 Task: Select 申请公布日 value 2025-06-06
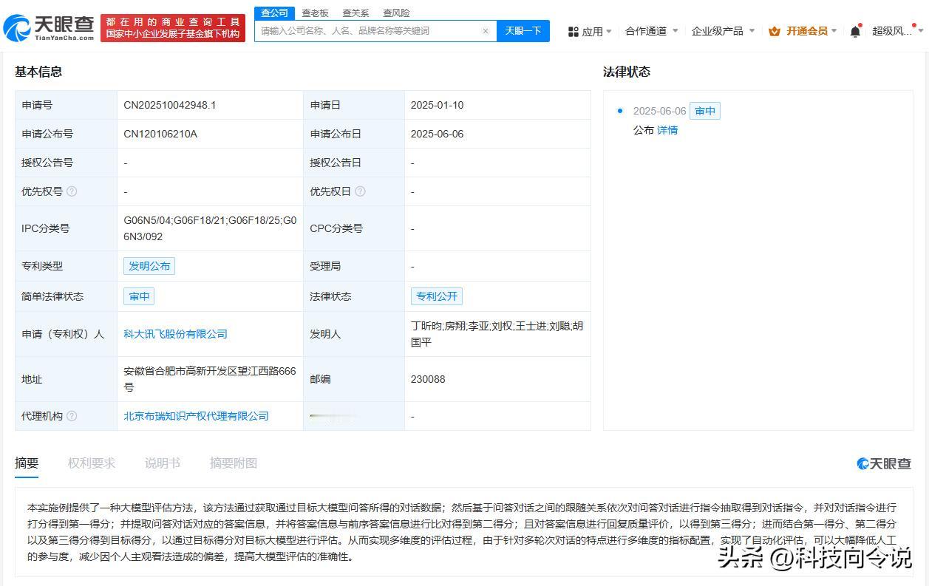pyautogui.click(x=437, y=134)
